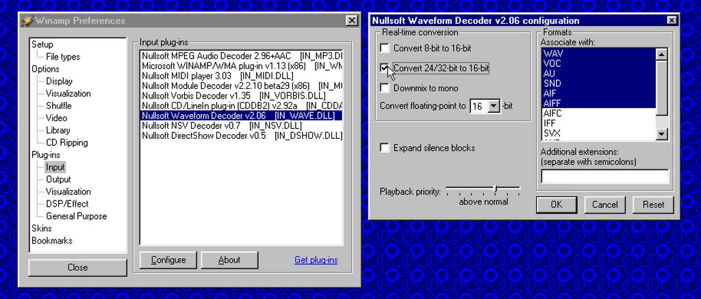
Task: Click the About button
Action: 229,260
